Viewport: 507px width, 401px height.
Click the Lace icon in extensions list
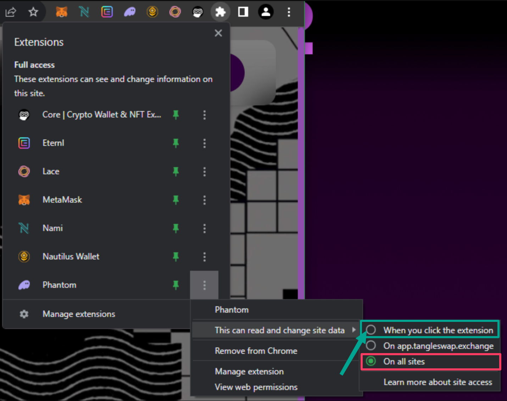click(24, 171)
